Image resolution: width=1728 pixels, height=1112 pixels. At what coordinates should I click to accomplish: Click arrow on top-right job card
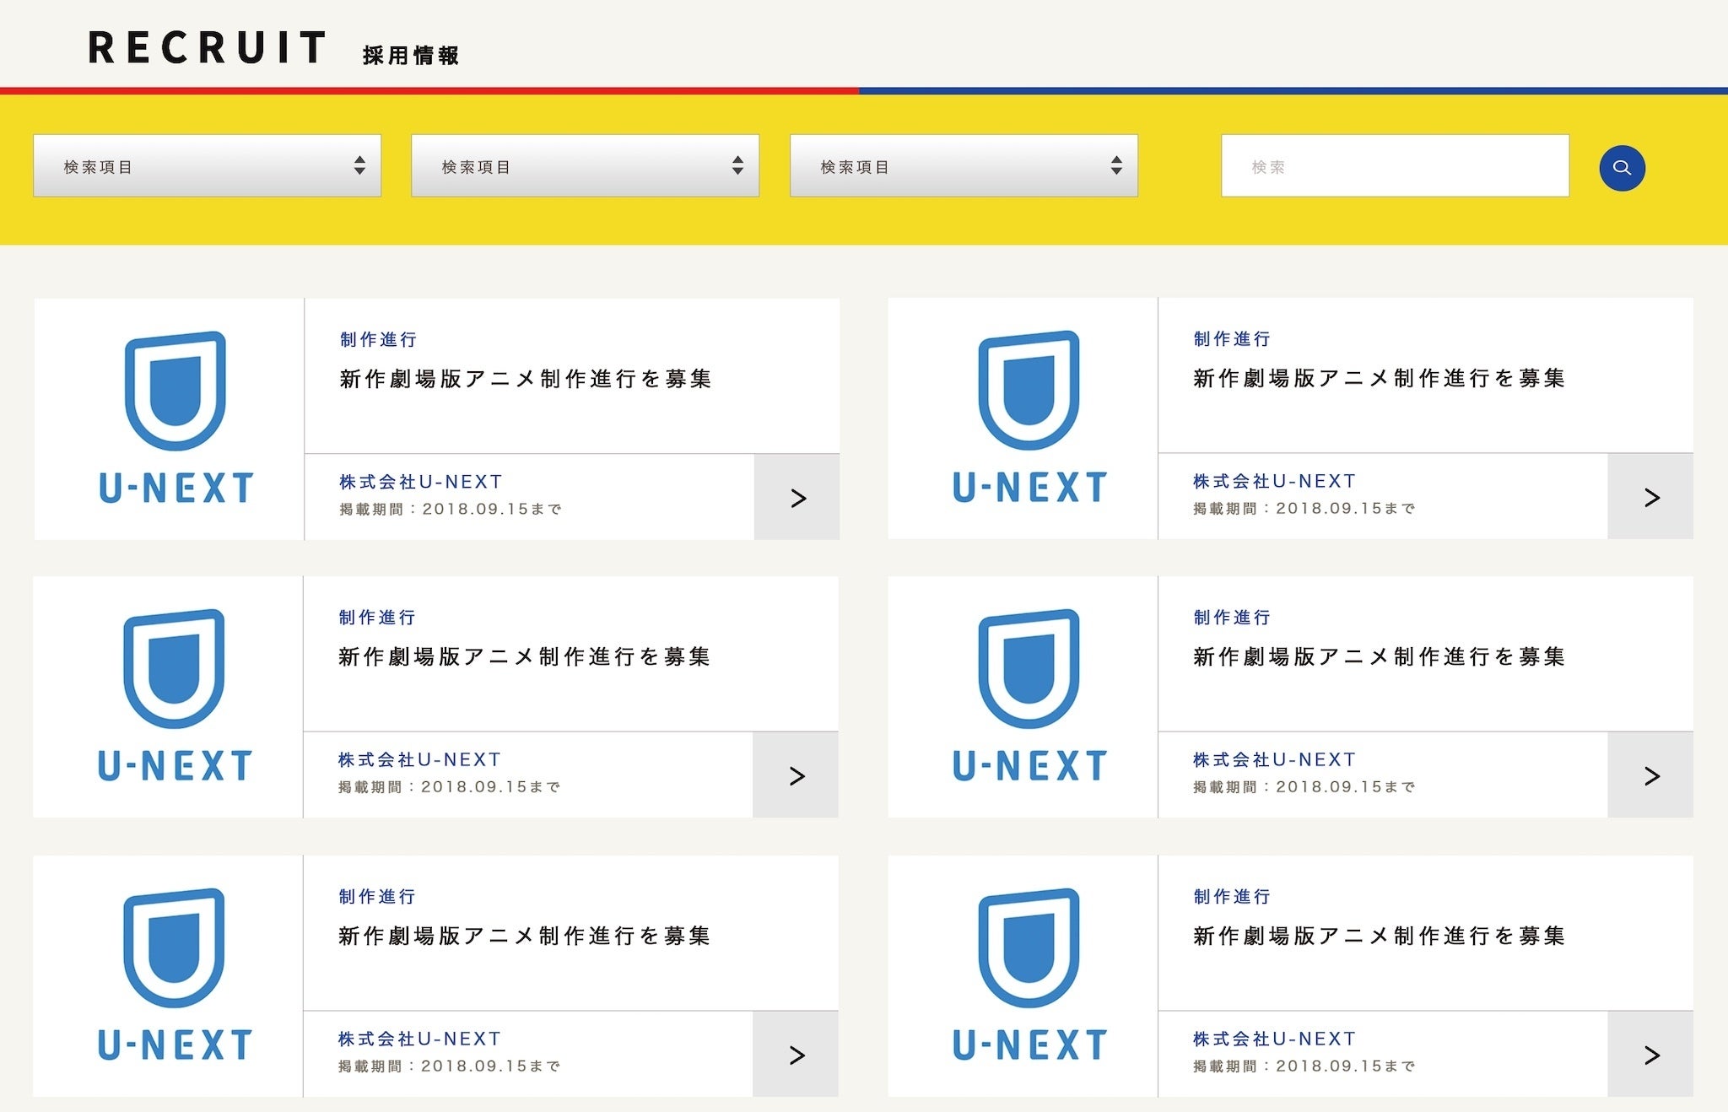tap(1651, 497)
